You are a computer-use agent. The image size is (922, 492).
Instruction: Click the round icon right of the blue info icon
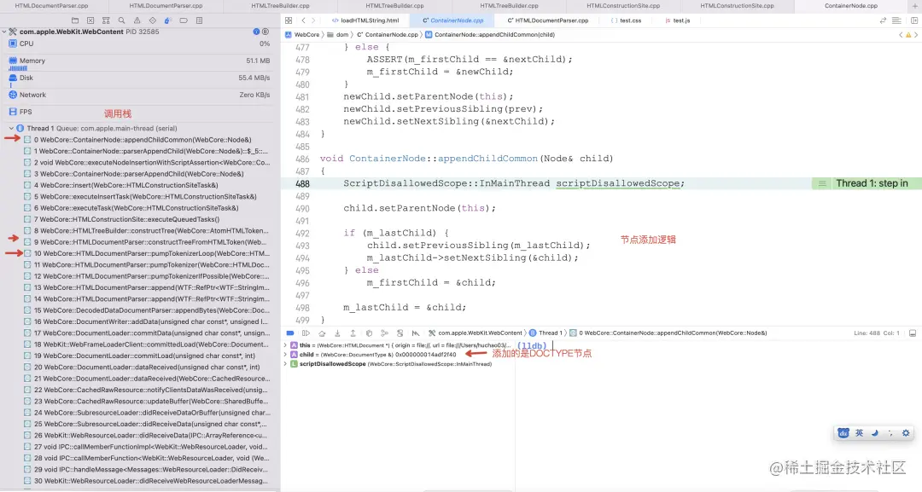click(266, 32)
